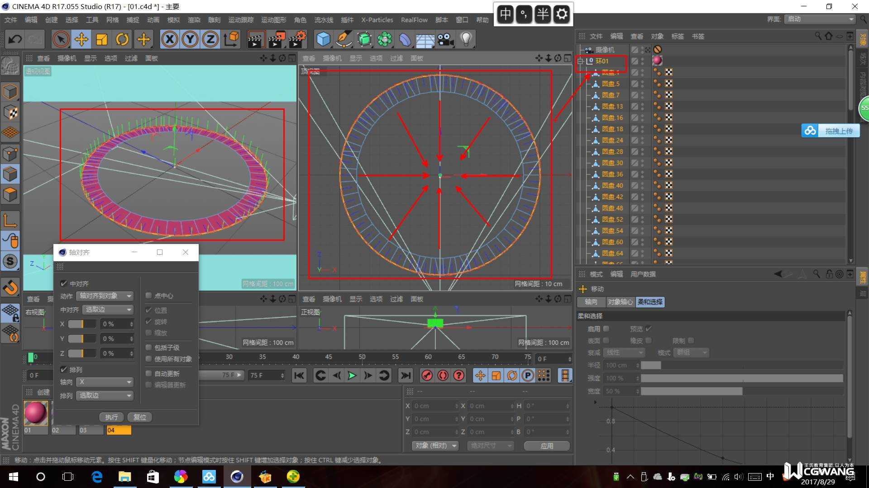Click the 执行 button
Screen dimensions: 869x488
[111, 417]
